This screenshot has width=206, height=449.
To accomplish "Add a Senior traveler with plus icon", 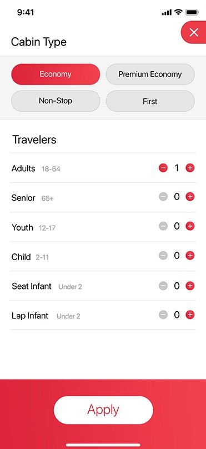I will (190, 197).
